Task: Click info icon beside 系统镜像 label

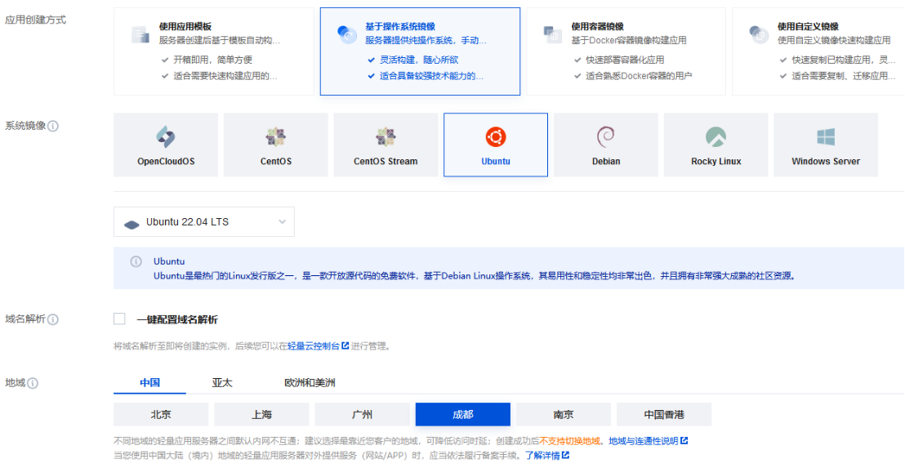Action: pos(53,126)
